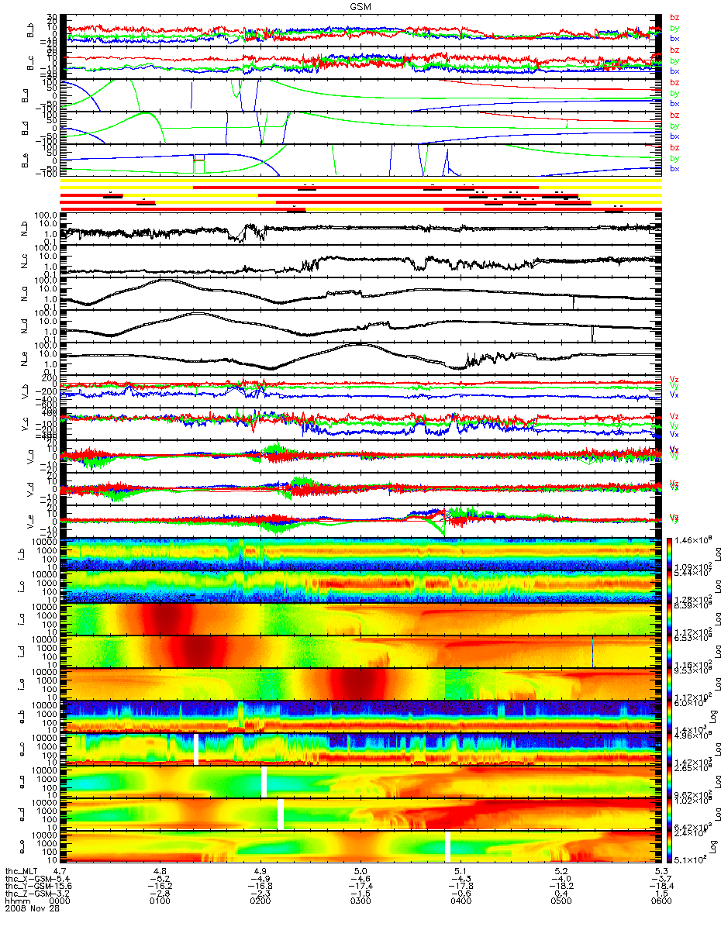Click the bz legend of the B_b panel
The width and height of the screenshot is (721, 930).
click(x=674, y=18)
